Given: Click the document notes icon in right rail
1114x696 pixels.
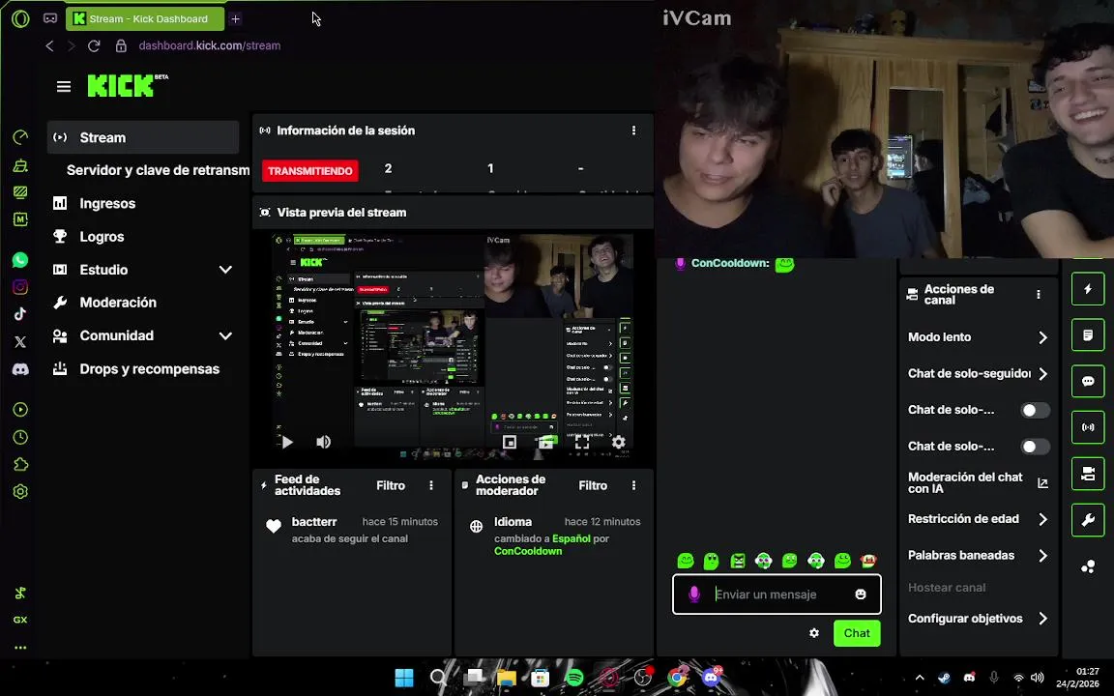Looking at the screenshot, I should [x=1088, y=335].
